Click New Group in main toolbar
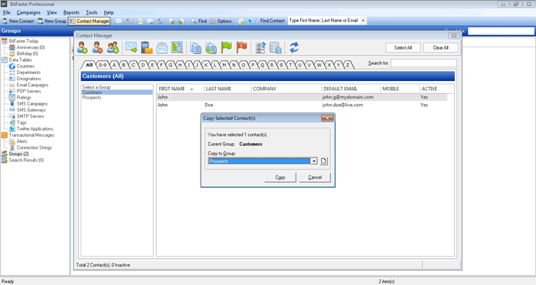This screenshot has height=285, width=536. pos(51,21)
